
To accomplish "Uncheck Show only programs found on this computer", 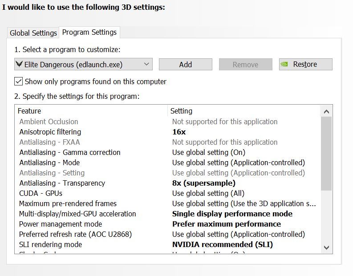I will tap(18, 81).
